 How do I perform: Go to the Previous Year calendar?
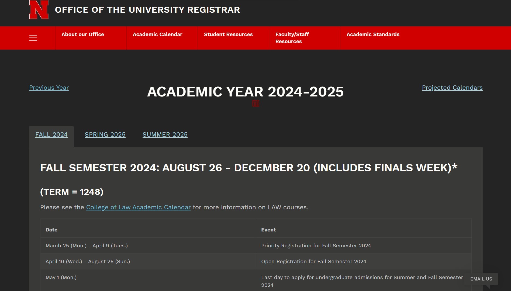click(x=49, y=88)
